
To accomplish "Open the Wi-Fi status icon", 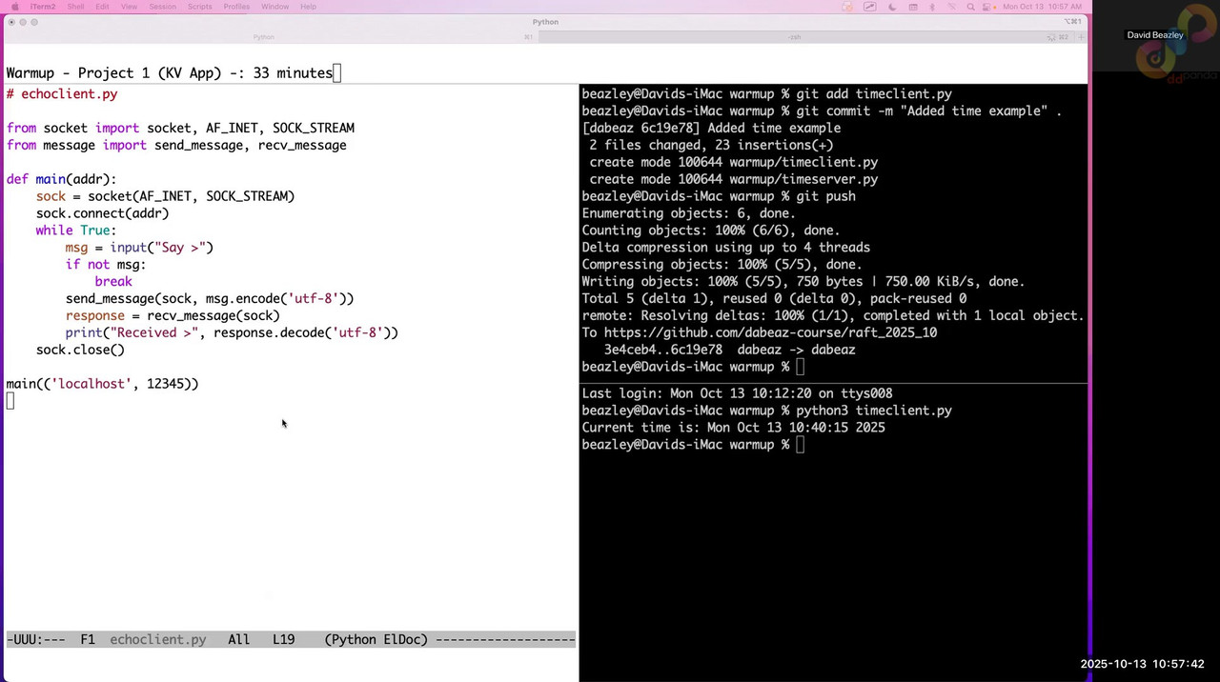I will point(951,7).
